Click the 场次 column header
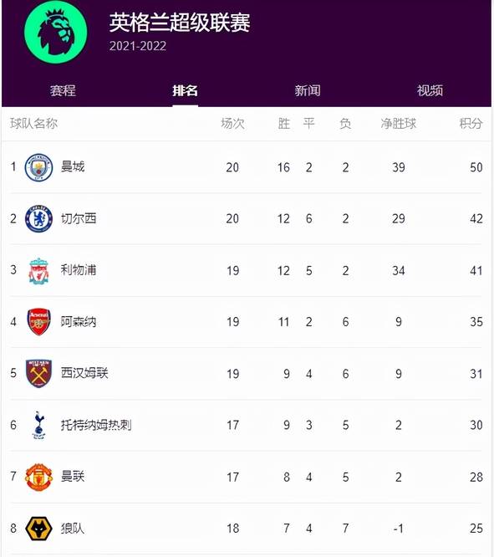 [x=232, y=124]
